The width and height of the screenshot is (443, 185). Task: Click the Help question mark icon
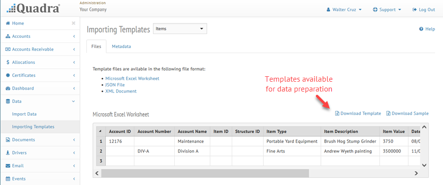pos(421,29)
